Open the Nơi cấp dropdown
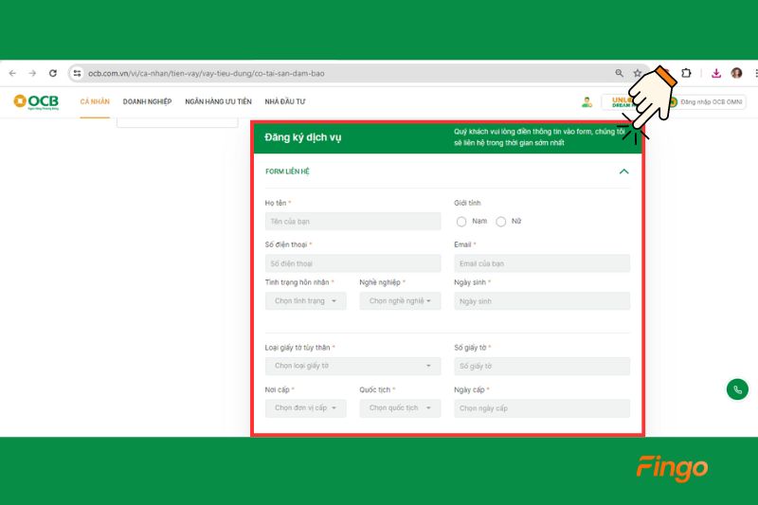 tap(305, 407)
